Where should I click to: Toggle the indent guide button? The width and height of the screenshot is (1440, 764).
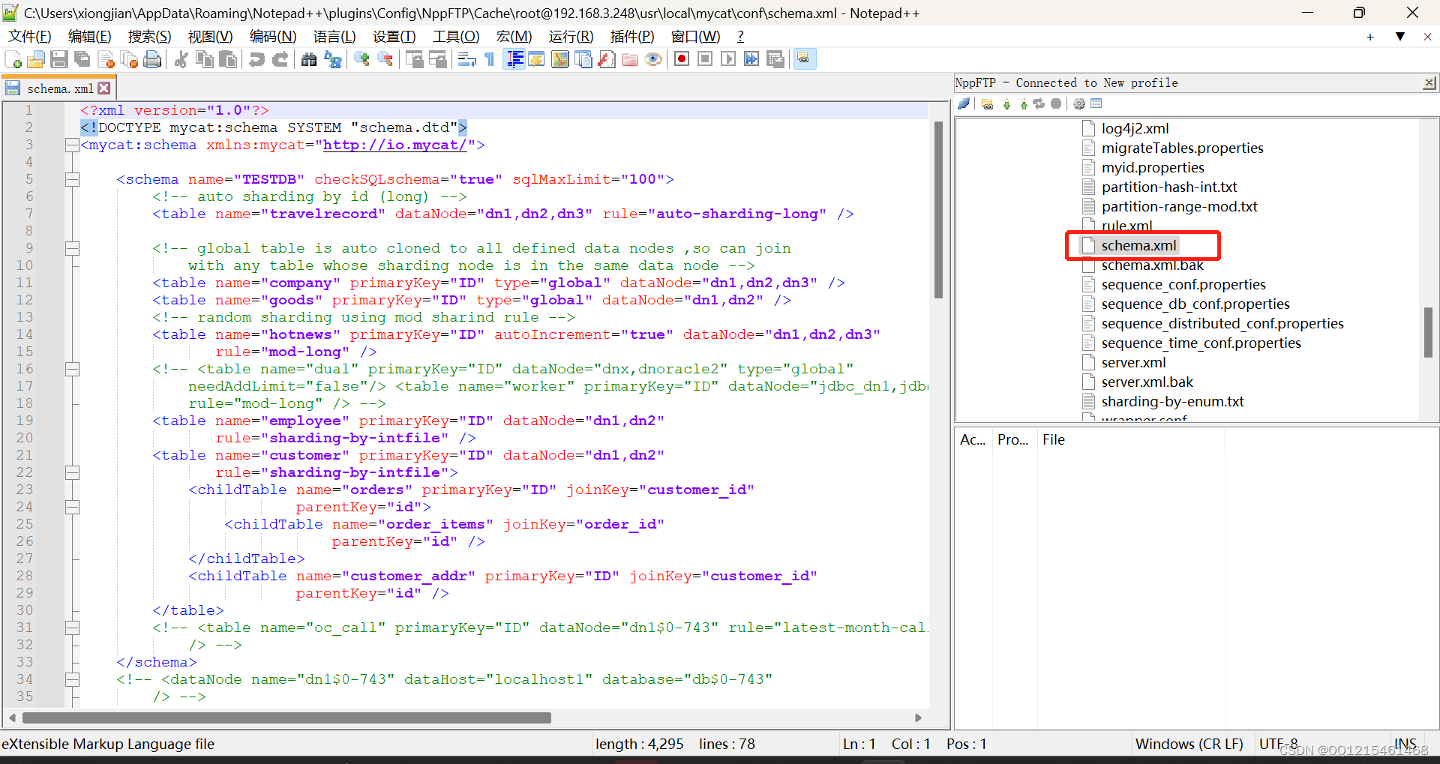(514, 59)
